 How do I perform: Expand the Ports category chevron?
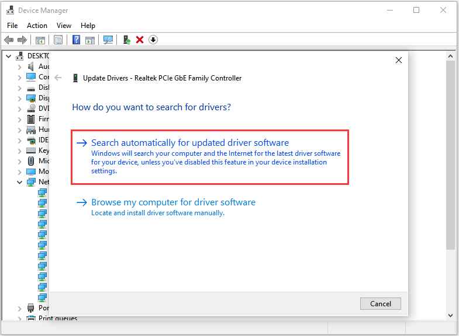pos(20,309)
